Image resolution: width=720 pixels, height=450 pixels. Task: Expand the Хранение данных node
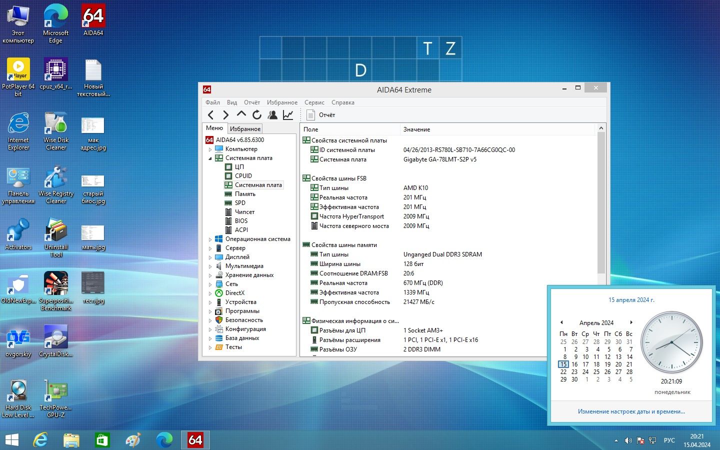click(x=210, y=275)
